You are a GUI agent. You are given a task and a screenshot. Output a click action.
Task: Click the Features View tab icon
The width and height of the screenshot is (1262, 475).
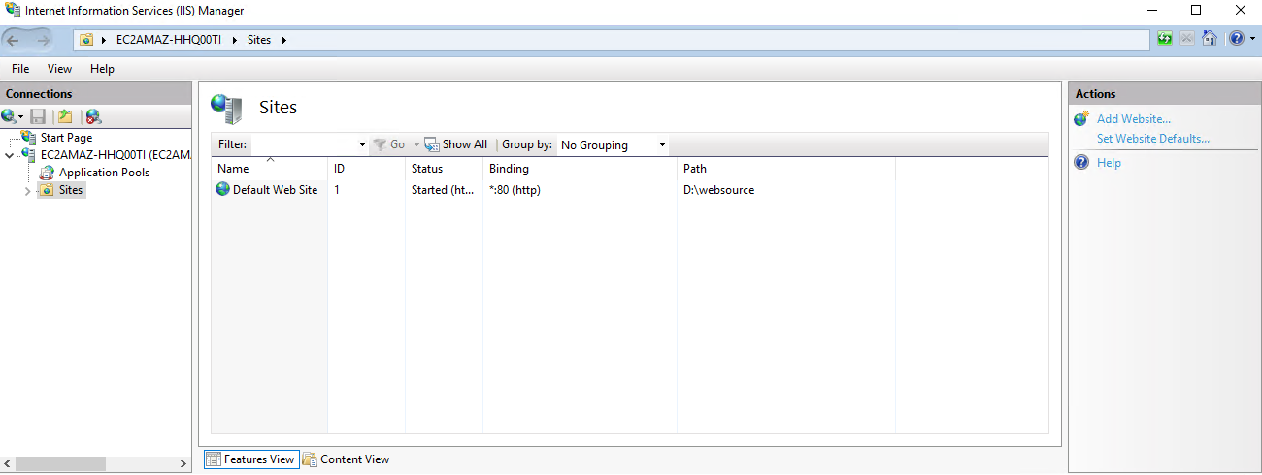[214, 459]
